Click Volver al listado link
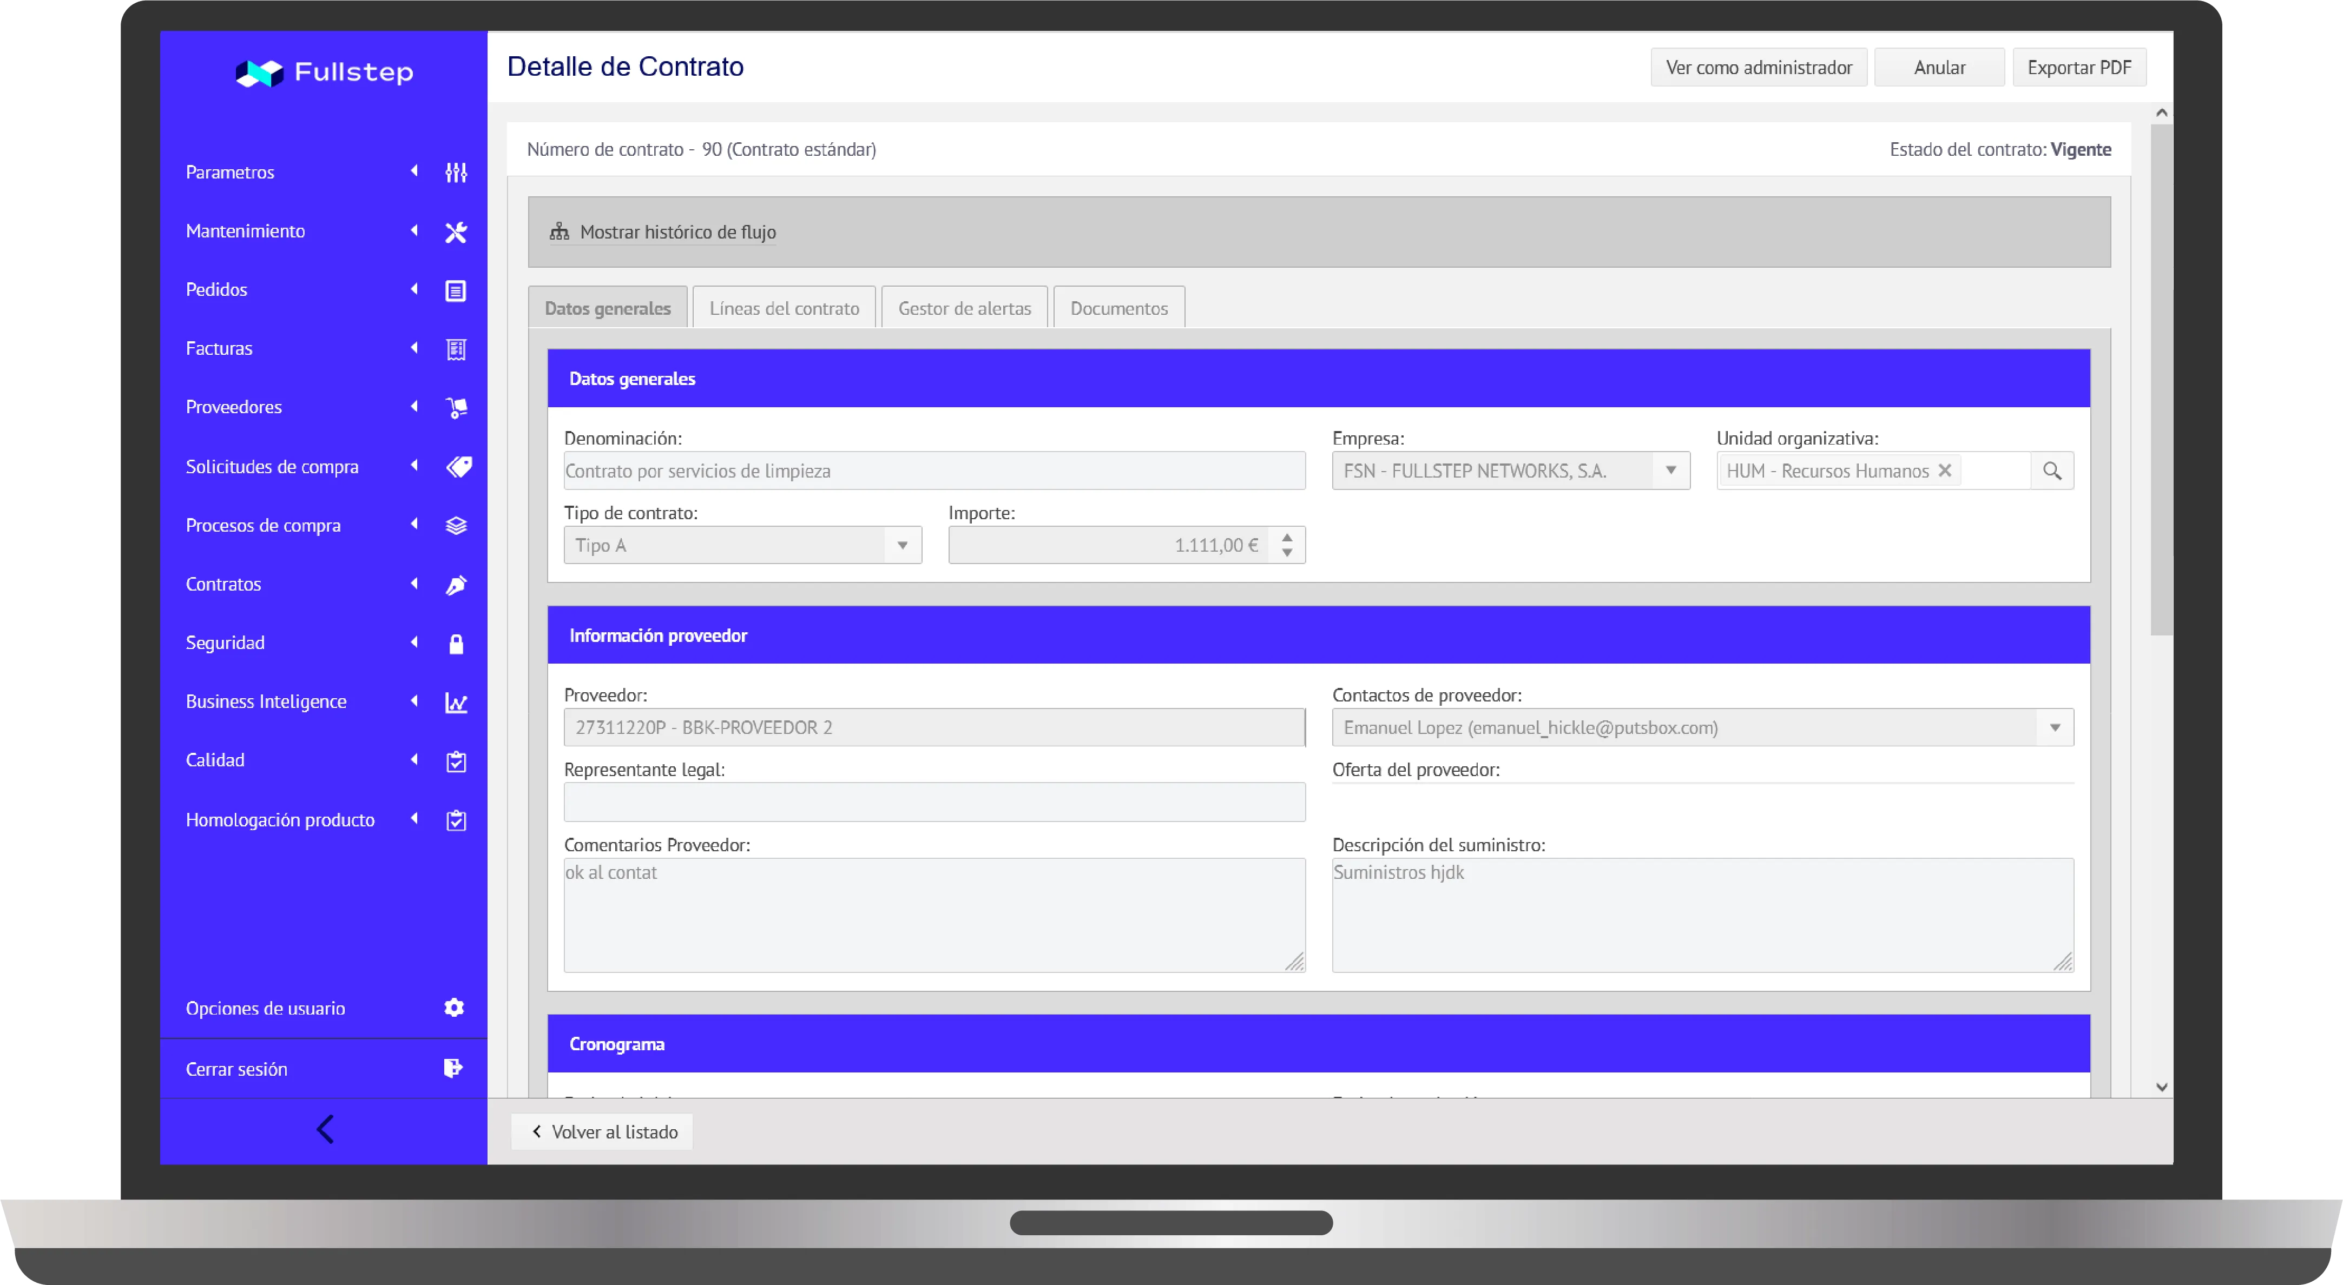This screenshot has width=2343, height=1285. point(603,1132)
